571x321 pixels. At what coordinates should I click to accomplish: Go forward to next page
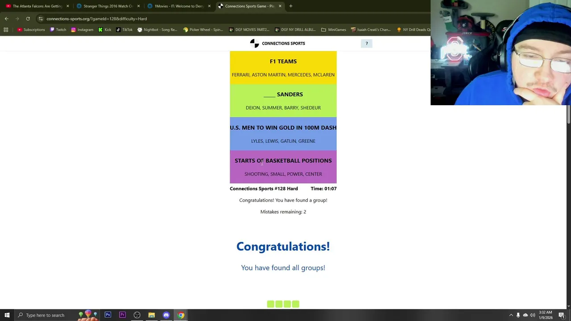17,19
